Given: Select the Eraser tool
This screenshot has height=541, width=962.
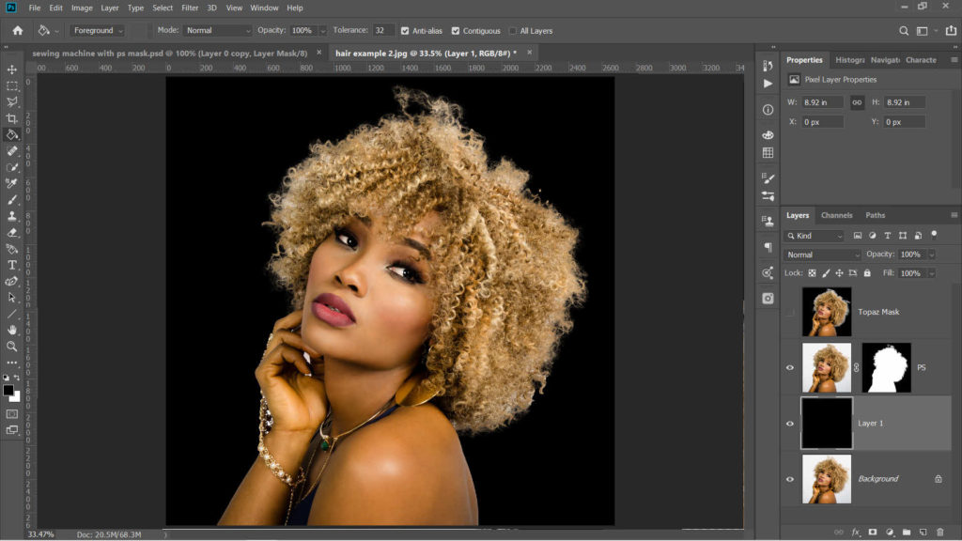Looking at the screenshot, I should tap(11, 233).
